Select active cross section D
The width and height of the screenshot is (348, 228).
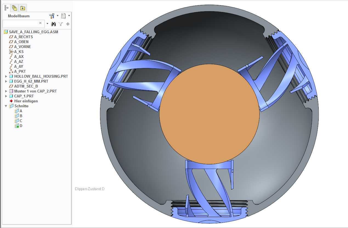(21, 126)
